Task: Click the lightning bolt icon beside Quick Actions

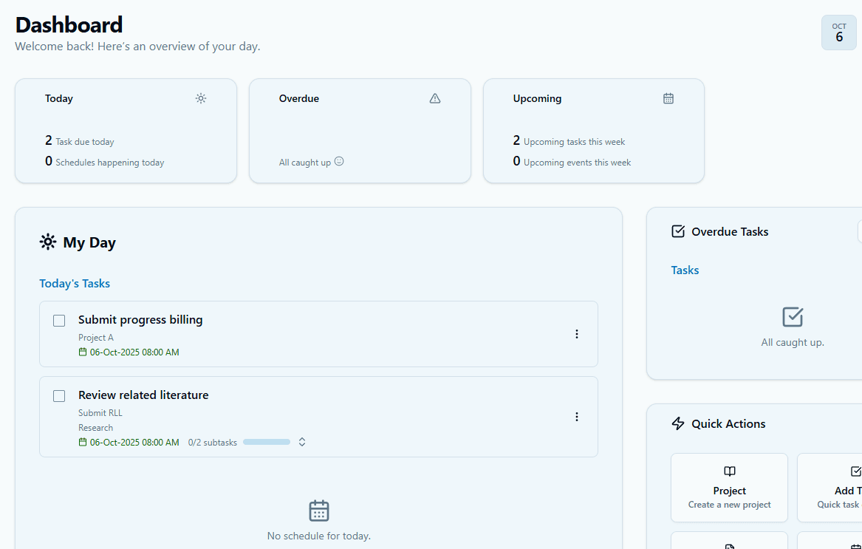Action: pos(678,423)
